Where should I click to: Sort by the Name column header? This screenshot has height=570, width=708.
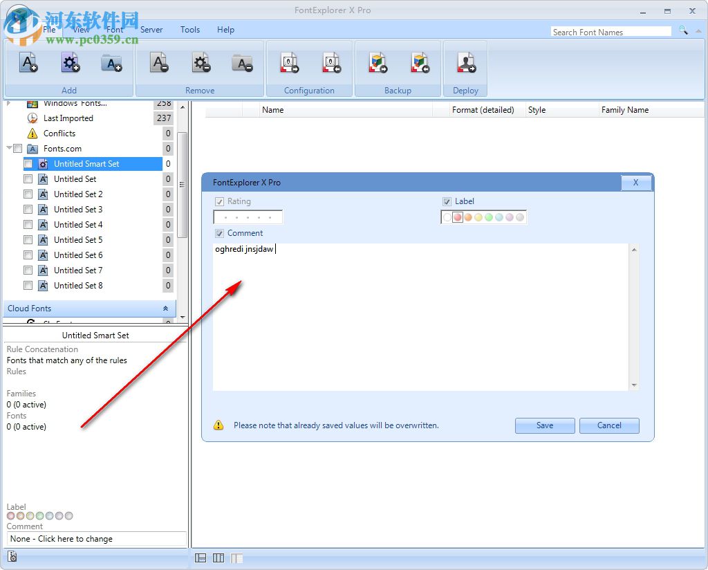tap(346, 110)
